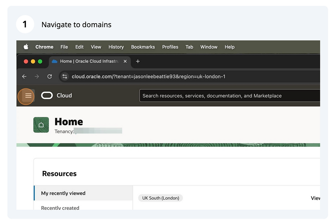This screenshot has height=223, width=335.
Task: Open the Oracle Cloud navigation hamburger menu
Action: pos(28,96)
